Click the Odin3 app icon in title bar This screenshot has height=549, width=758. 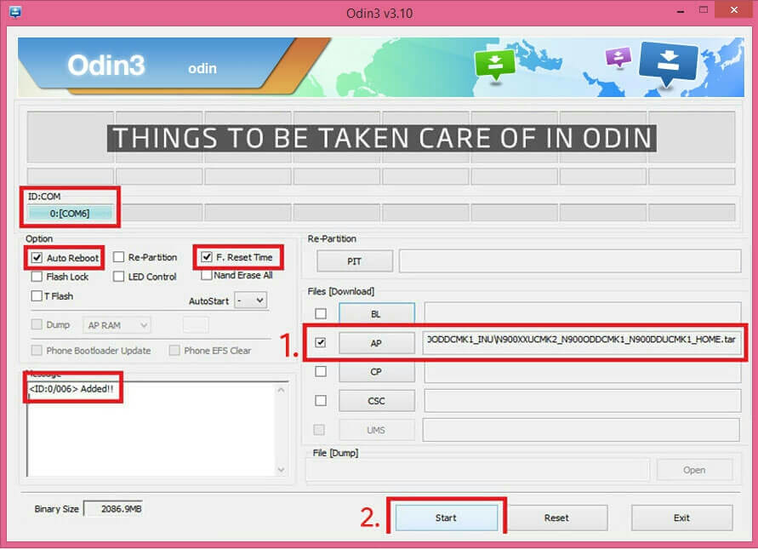click(15, 12)
